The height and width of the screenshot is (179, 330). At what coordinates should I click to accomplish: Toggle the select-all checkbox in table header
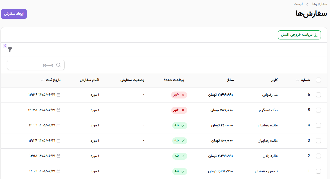coord(318,80)
